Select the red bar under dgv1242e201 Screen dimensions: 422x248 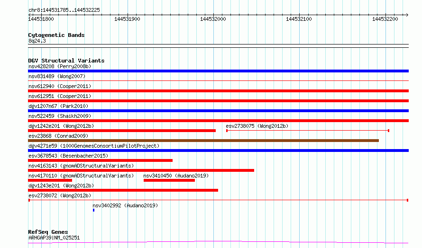(122, 131)
